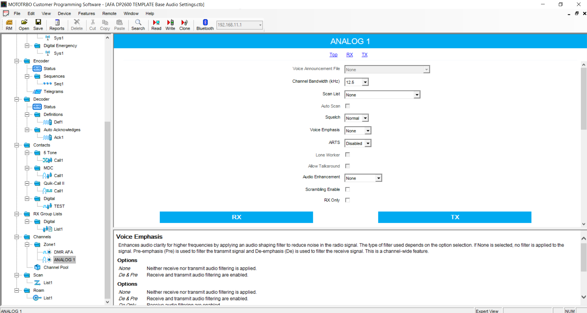Image resolution: width=587 pixels, height=313 pixels.
Task: Click the Cut scissors icon
Action: pos(93,24)
